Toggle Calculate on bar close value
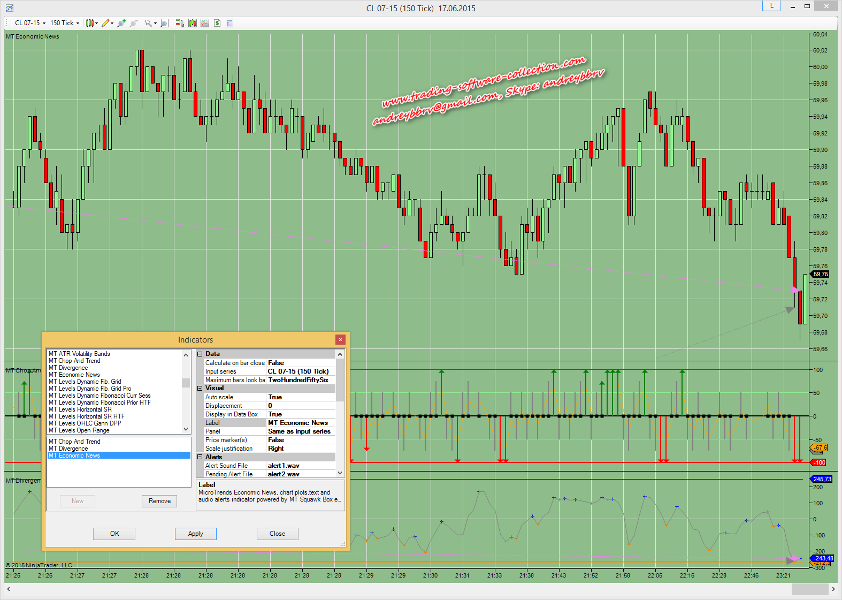The image size is (842, 600). [301, 363]
